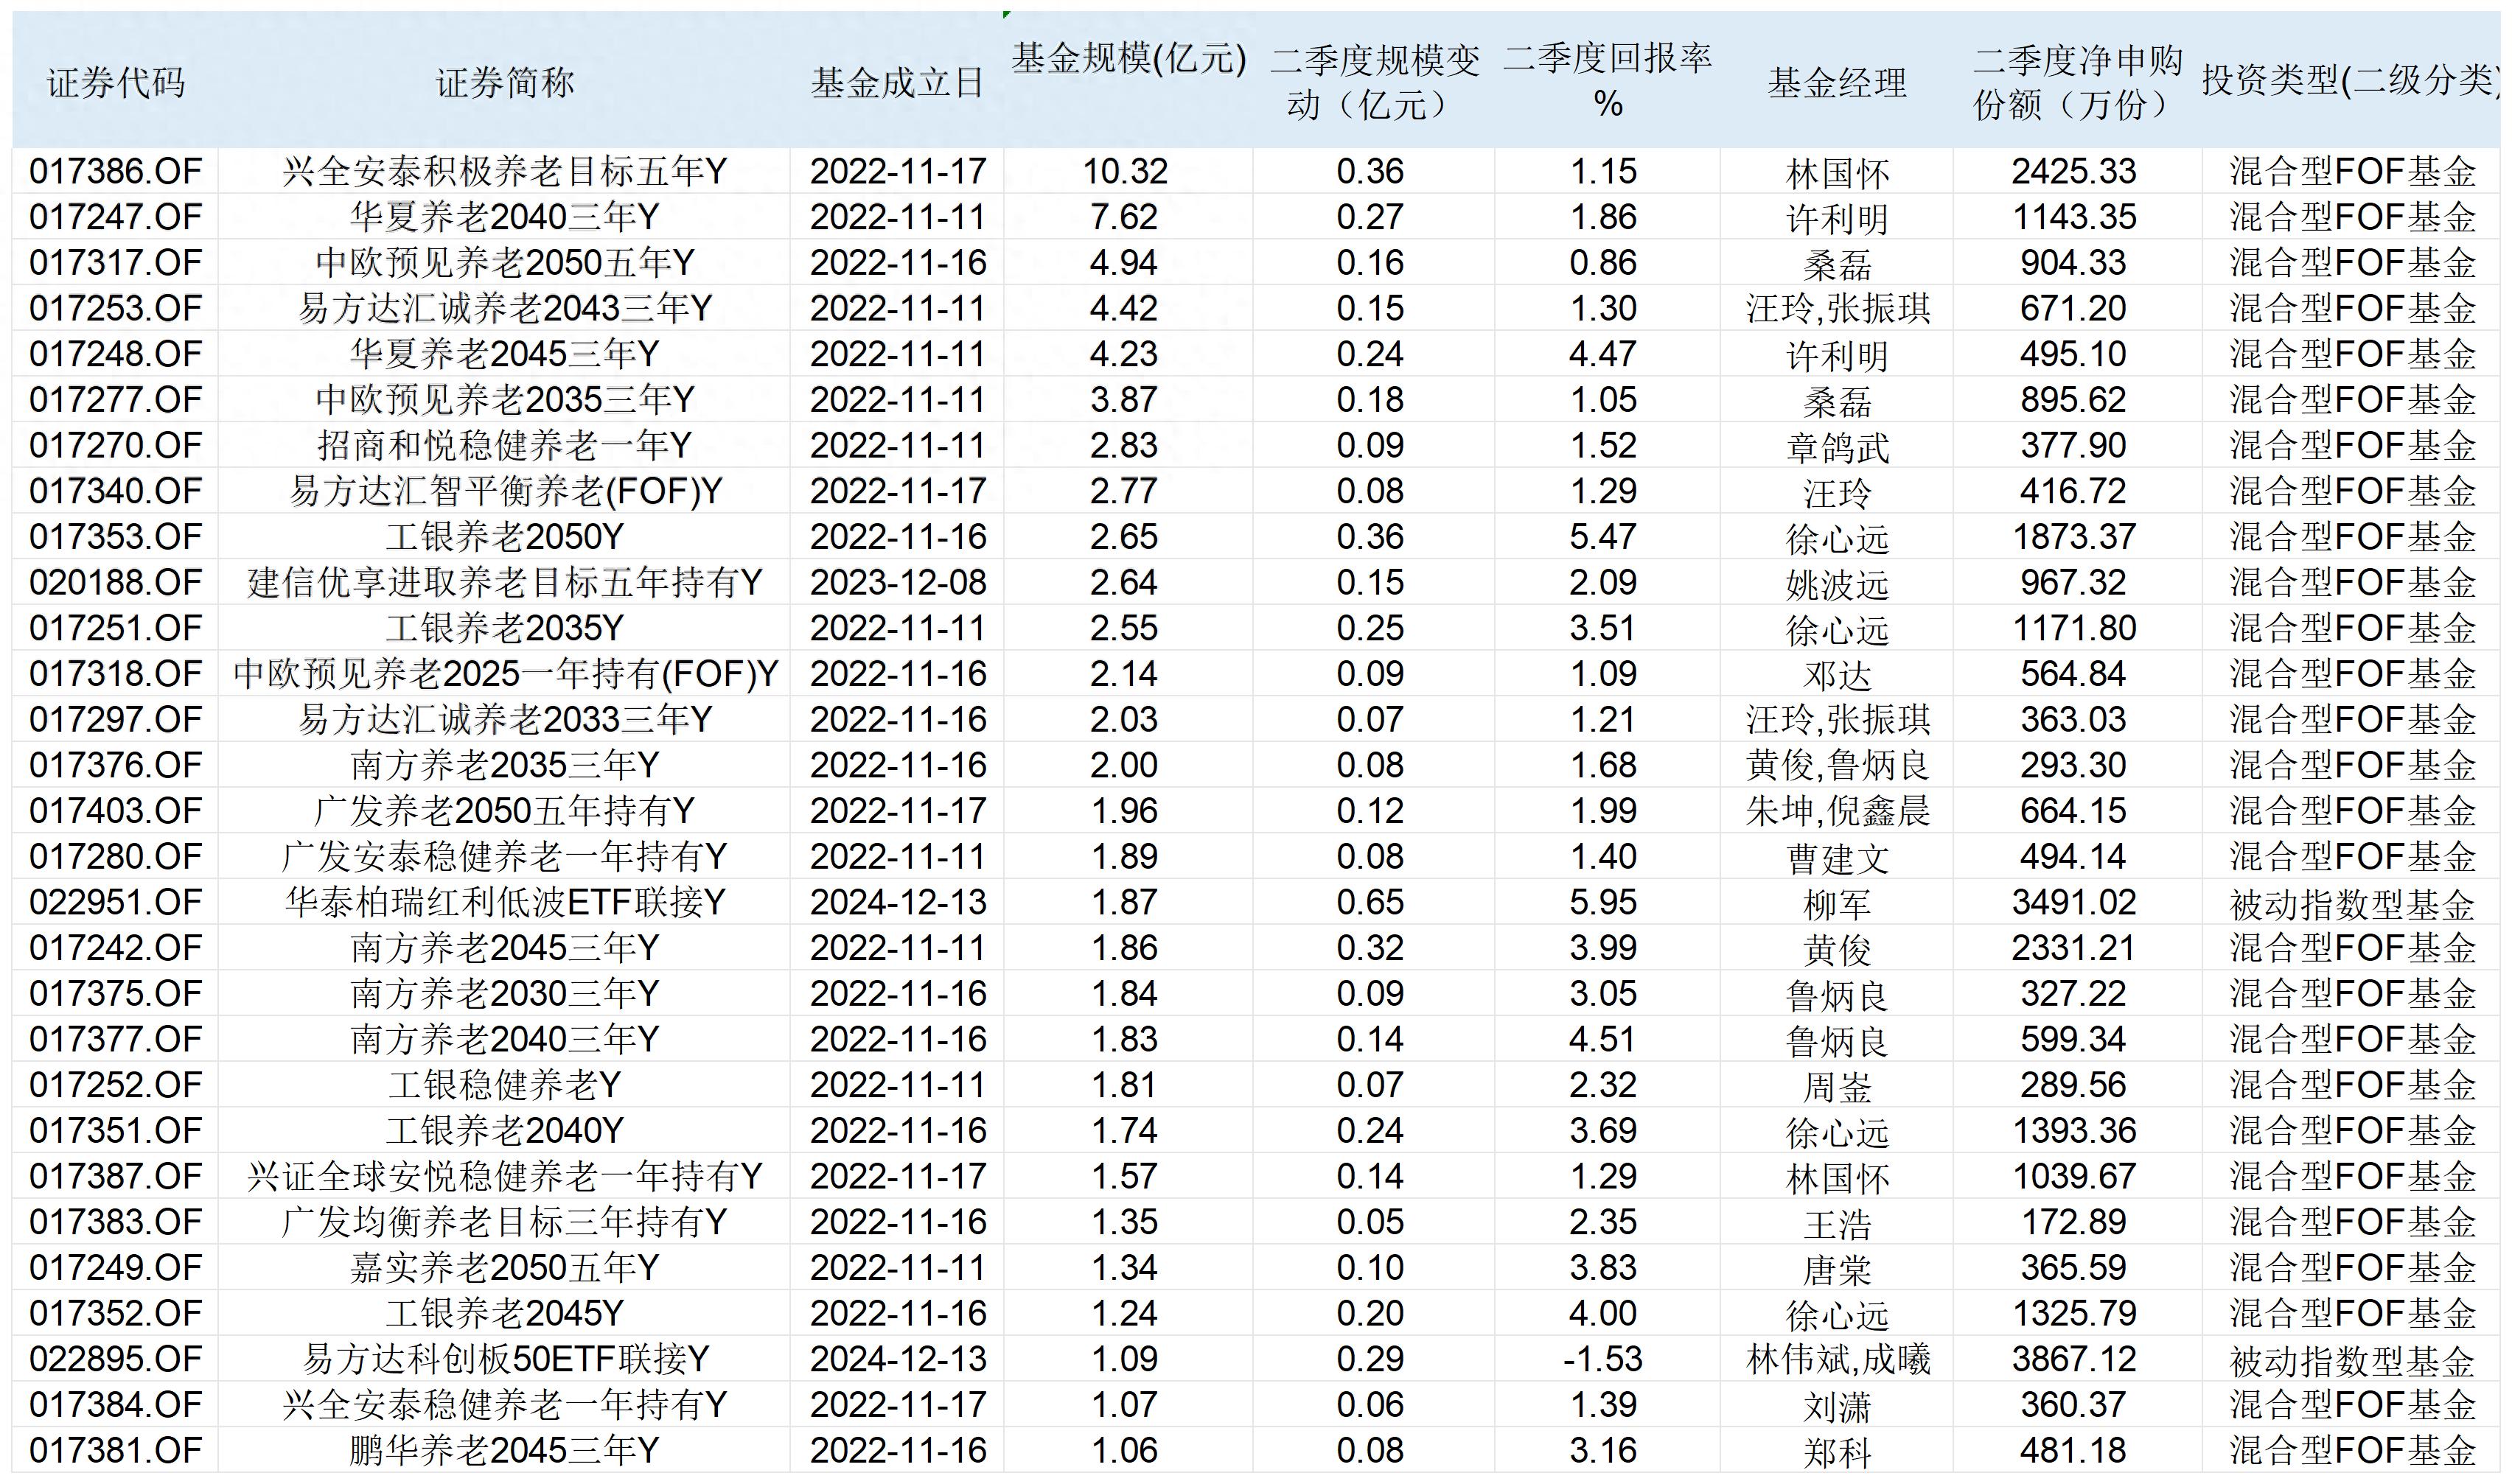This screenshot has width=2512, height=1484.
Task: Click manager cell 汪玲,张振琪 in 017253.OF row
Action: [x=1837, y=308]
